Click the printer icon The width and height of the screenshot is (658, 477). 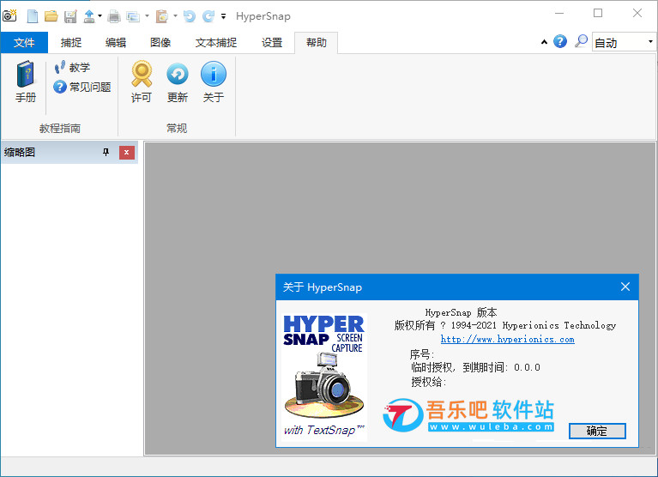(x=114, y=16)
